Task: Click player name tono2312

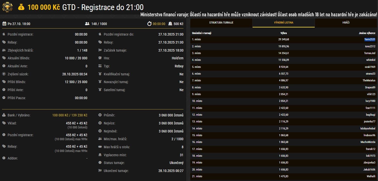Action: point(370,46)
